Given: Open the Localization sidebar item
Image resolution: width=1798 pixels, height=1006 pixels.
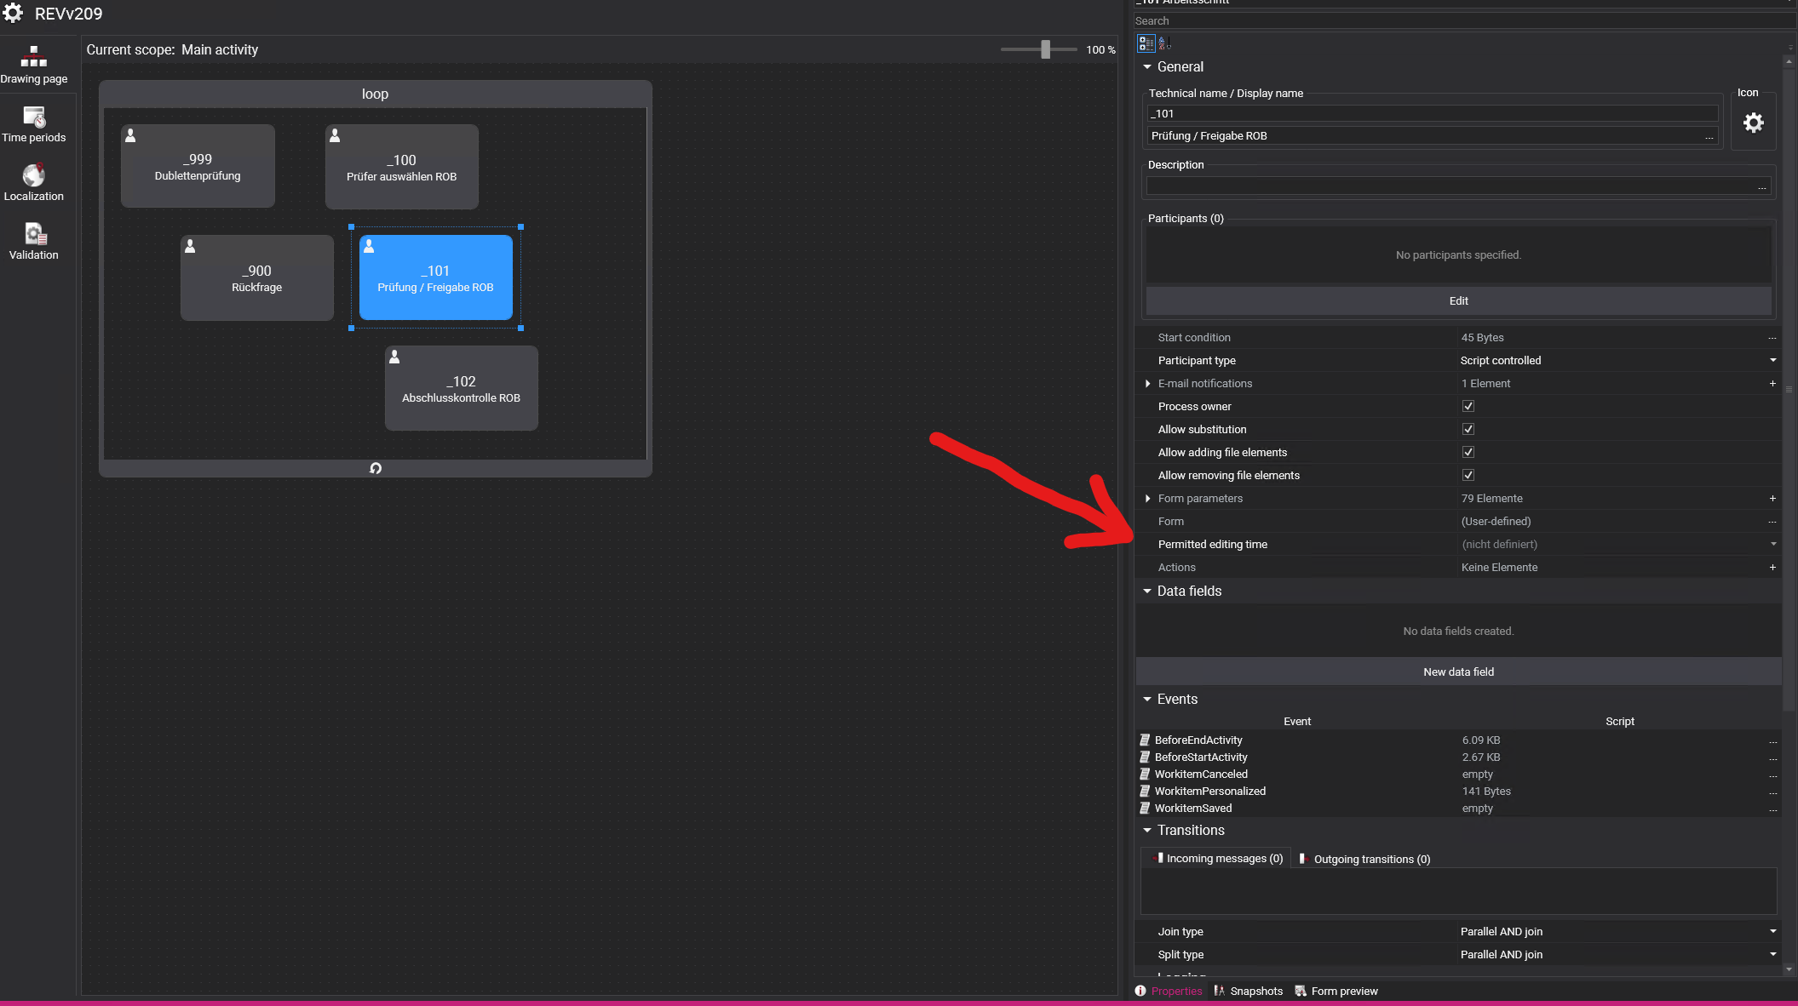Looking at the screenshot, I should [x=34, y=183].
